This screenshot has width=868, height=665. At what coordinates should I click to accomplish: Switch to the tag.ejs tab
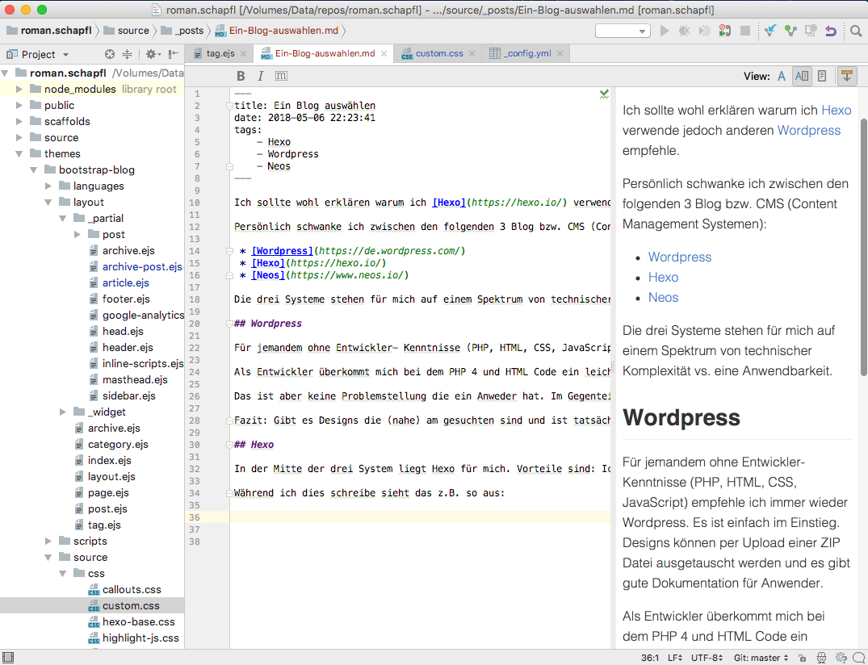(x=220, y=53)
